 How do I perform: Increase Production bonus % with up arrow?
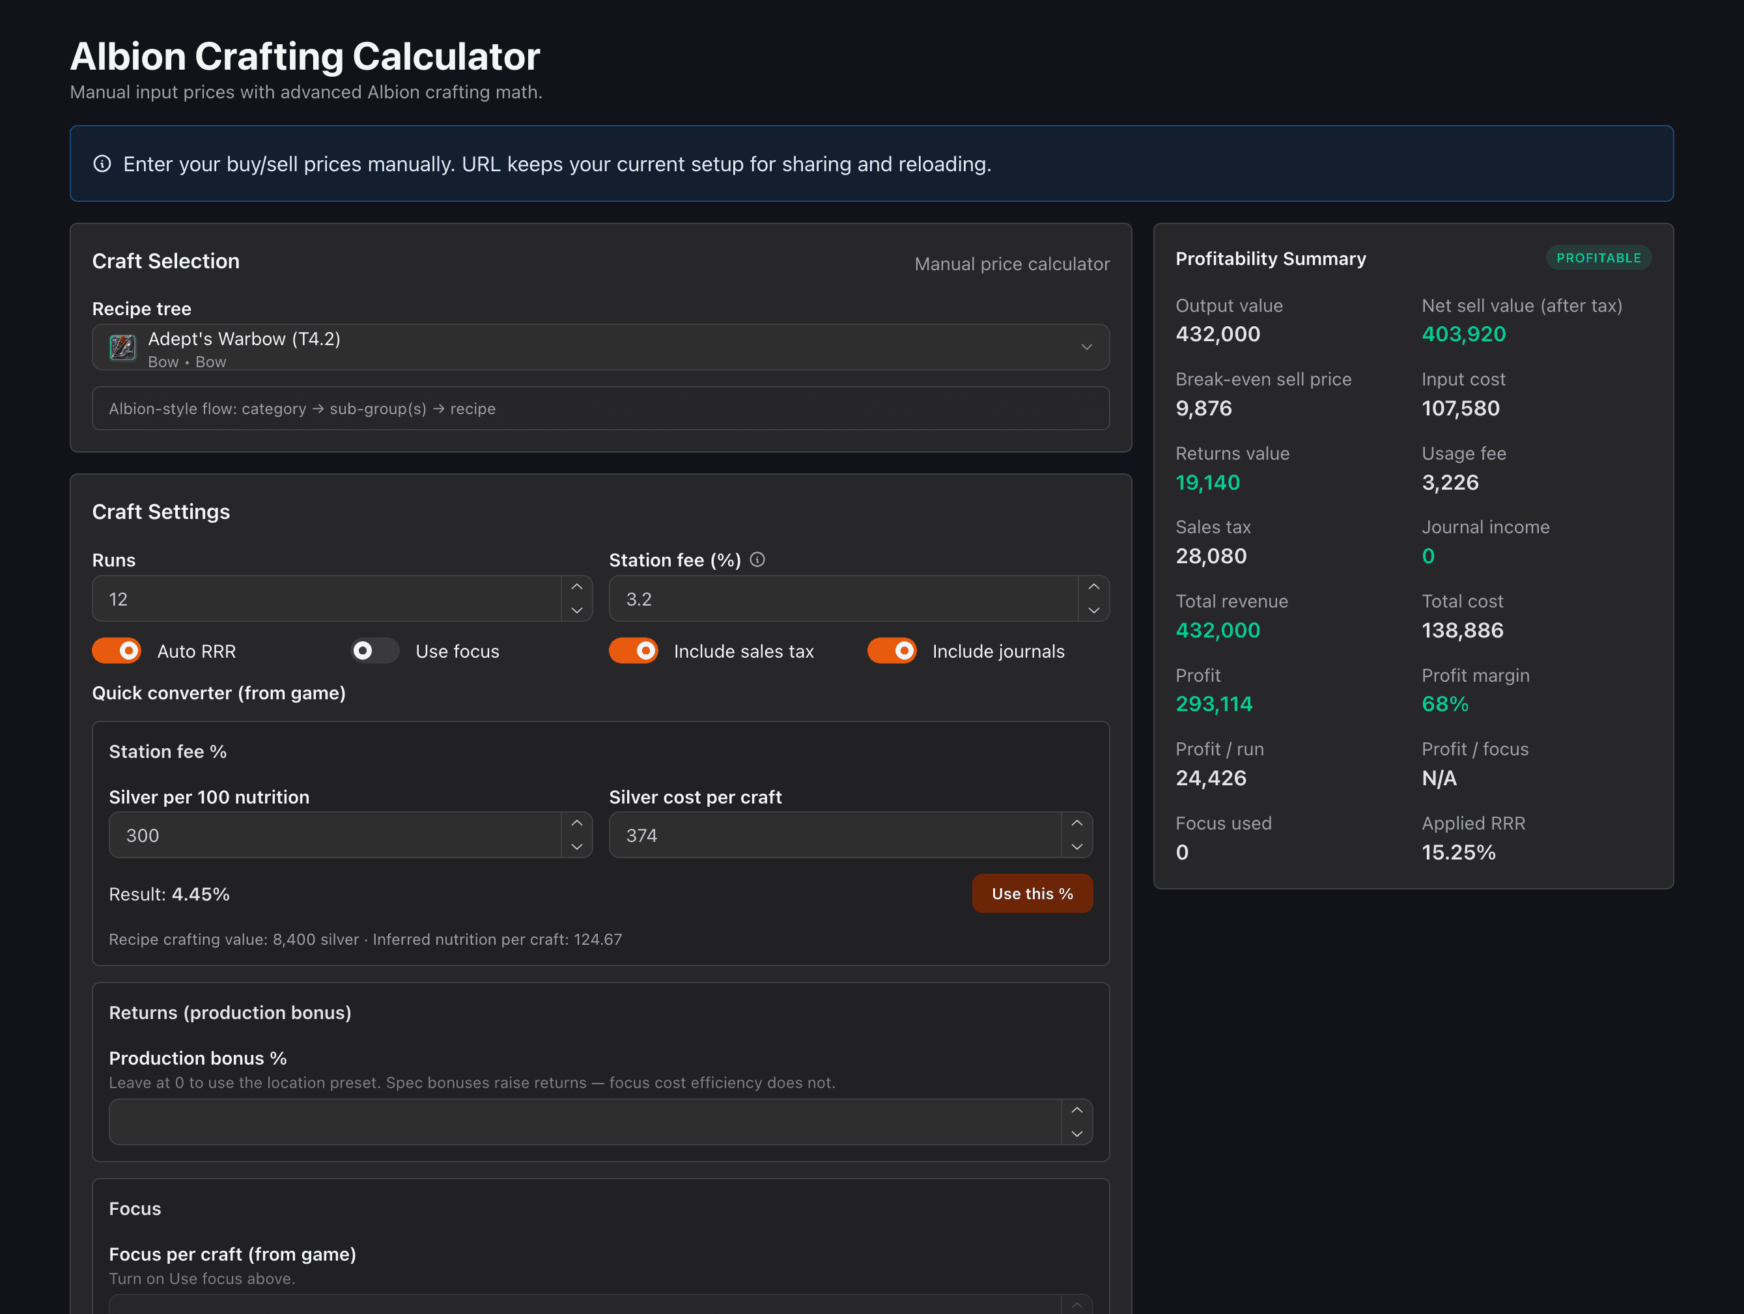tap(1077, 1111)
